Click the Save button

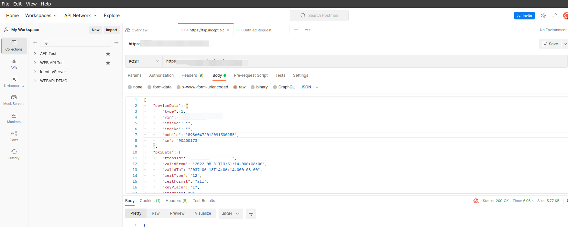pyautogui.click(x=550, y=44)
